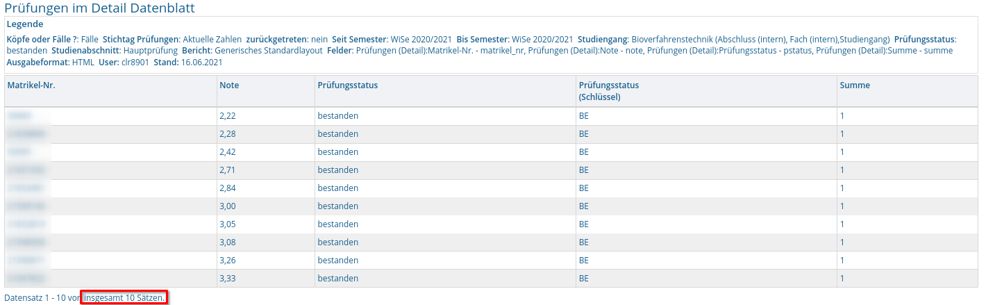Select the first Prüfungsstatus column header
This screenshot has height=305, width=986.
click(347, 85)
